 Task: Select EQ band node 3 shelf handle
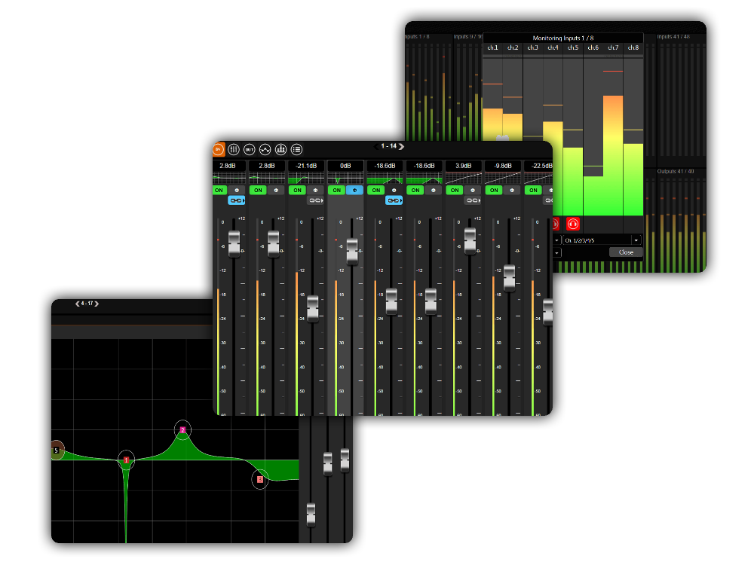260,479
